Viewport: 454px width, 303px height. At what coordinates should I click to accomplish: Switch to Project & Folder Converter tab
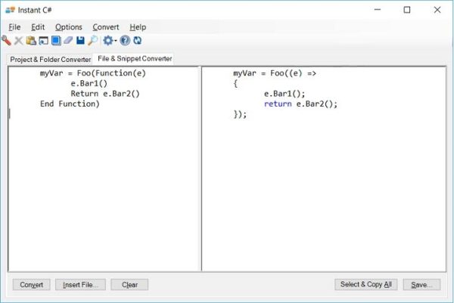coord(51,59)
